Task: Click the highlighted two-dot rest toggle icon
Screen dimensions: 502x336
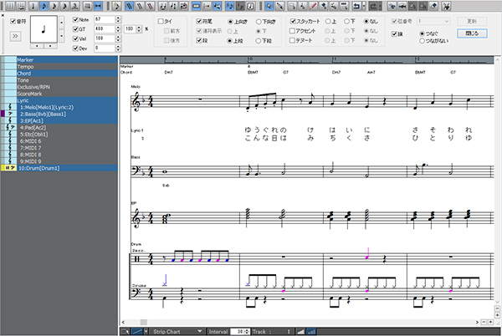Action: click(98, 6)
